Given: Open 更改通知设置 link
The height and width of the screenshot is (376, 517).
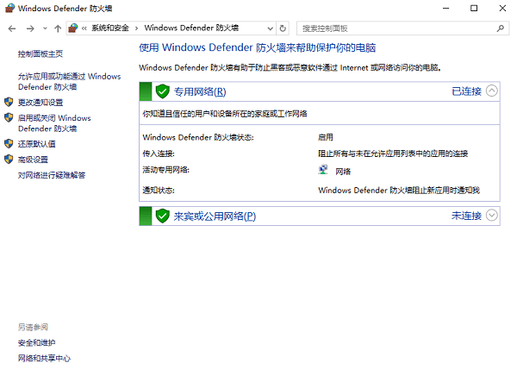Looking at the screenshot, I should (x=40, y=102).
